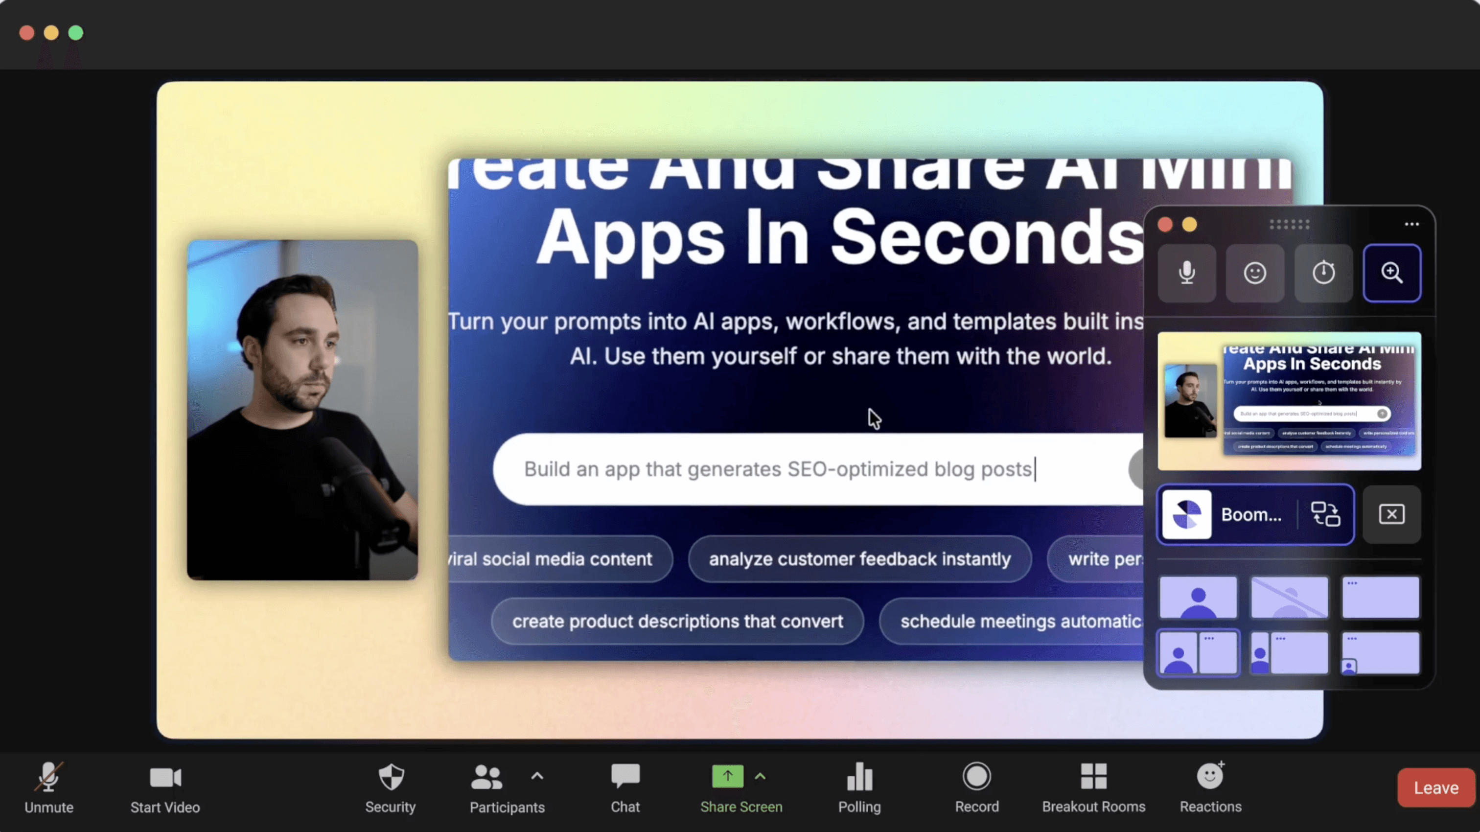Open Reactions smiley icon

tap(1210, 776)
